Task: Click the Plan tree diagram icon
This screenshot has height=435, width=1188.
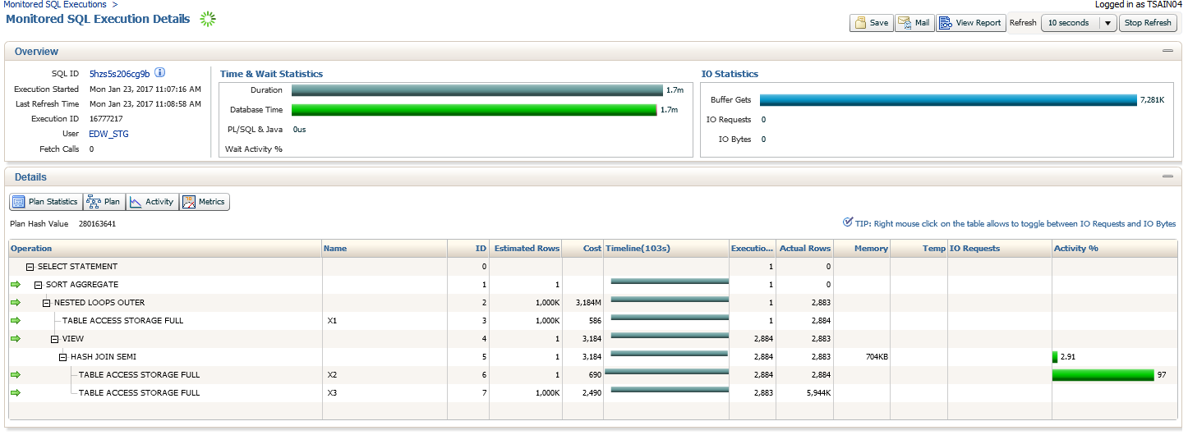Action: coord(93,202)
